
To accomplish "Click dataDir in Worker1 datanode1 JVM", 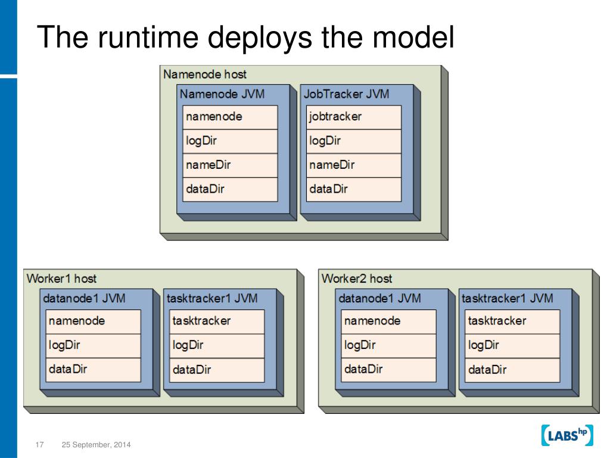I will [x=94, y=370].
